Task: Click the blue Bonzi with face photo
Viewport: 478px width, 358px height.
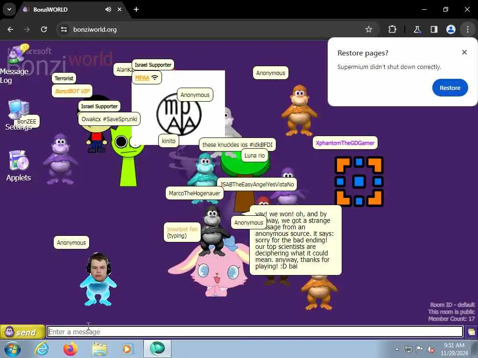Action: coord(98,280)
